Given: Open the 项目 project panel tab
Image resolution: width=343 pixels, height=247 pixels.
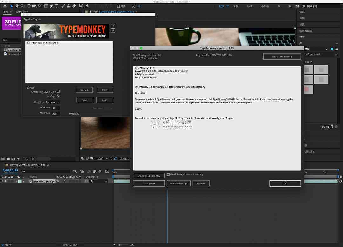Looking at the screenshot, I should pyautogui.click(x=5, y=12).
